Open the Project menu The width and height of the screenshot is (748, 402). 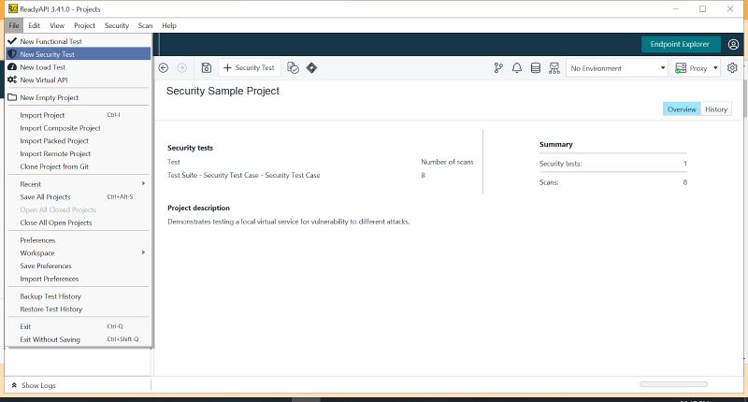pos(84,25)
